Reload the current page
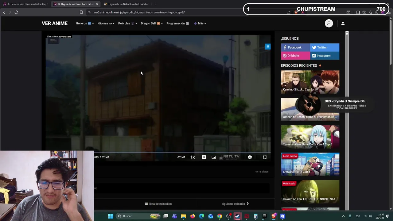 tap(16, 12)
